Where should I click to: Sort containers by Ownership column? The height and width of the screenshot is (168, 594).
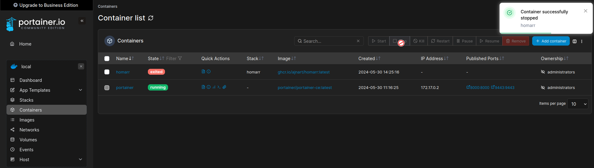click(x=555, y=59)
